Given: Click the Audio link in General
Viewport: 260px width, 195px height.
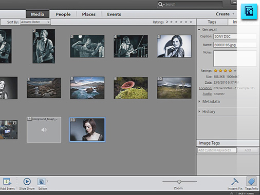Looking at the screenshot, I should (x=208, y=94).
